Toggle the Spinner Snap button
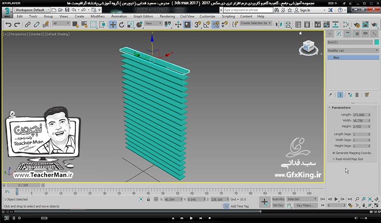 click(224, 25)
